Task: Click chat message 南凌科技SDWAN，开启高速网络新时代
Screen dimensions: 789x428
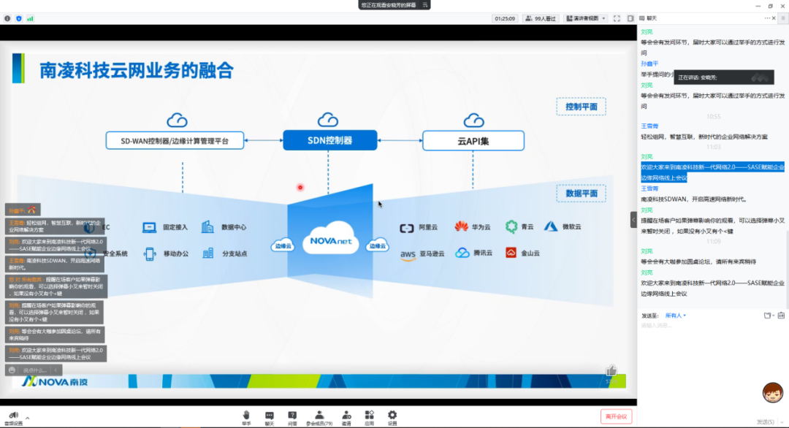Action: (693, 199)
